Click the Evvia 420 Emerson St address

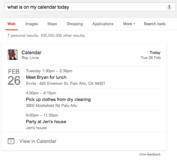[x=65, y=84]
